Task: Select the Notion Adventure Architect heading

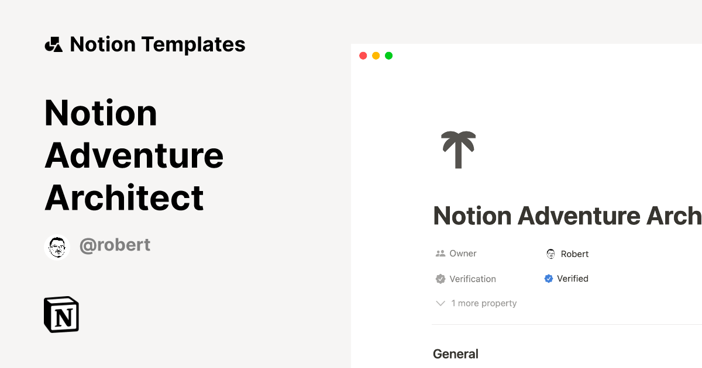Action: point(133,155)
